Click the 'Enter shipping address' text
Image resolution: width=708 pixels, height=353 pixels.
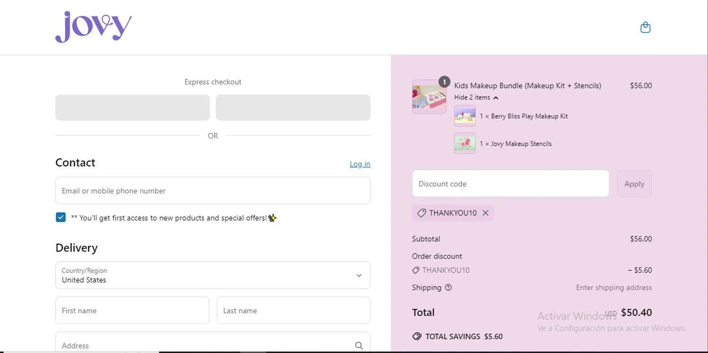point(614,287)
